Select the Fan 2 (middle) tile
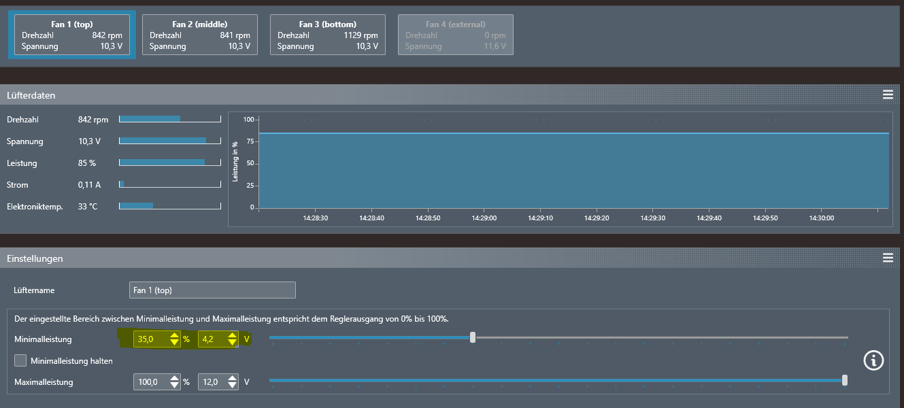The height and width of the screenshot is (408, 904). tap(200, 35)
